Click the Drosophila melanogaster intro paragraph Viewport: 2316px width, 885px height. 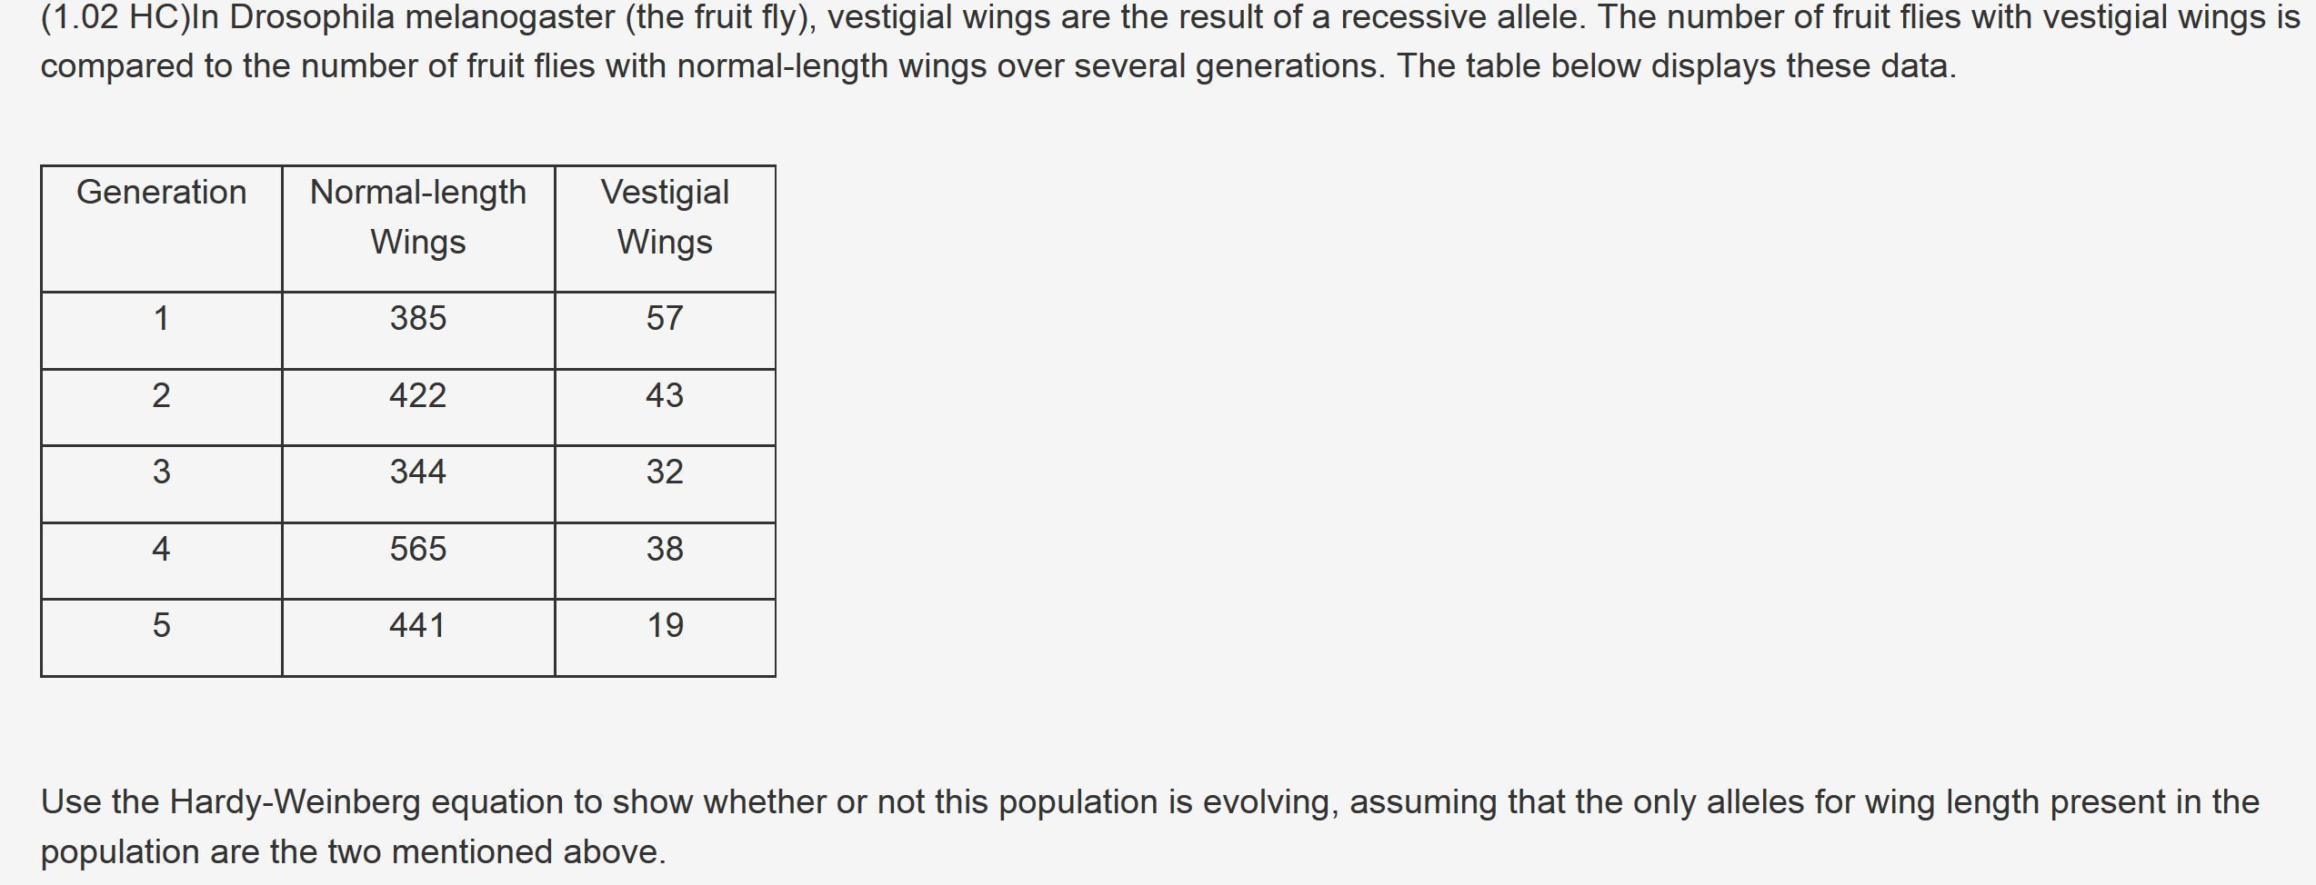(1170, 42)
